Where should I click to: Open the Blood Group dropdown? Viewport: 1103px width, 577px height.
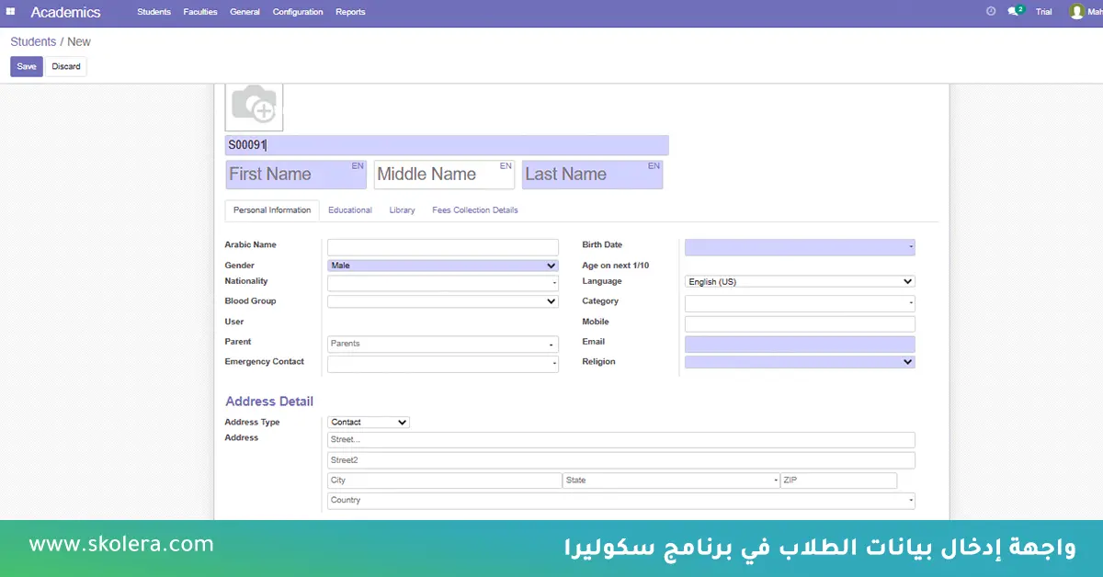click(442, 301)
